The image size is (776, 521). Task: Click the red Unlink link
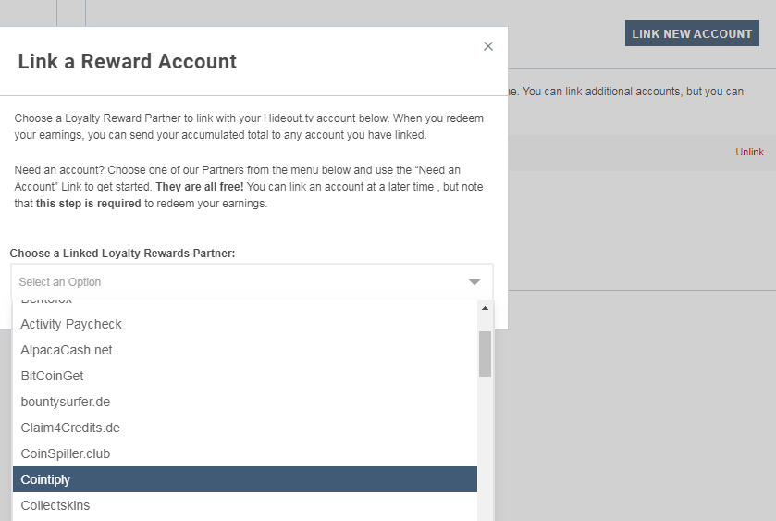click(749, 152)
